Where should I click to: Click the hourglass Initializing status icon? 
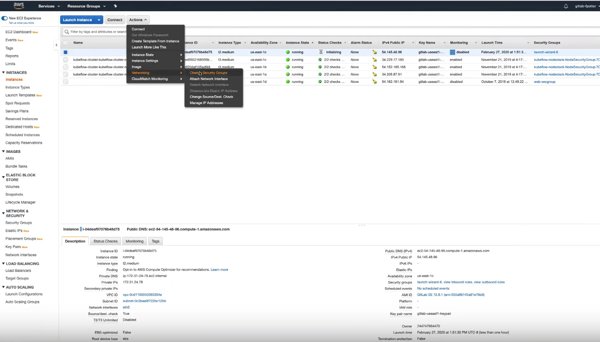click(321, 52)
